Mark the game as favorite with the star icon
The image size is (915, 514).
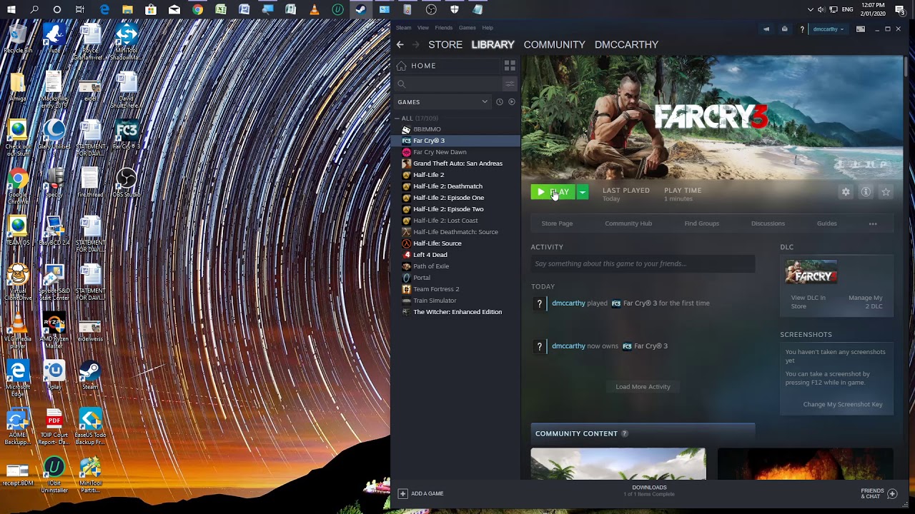(886, 192)
